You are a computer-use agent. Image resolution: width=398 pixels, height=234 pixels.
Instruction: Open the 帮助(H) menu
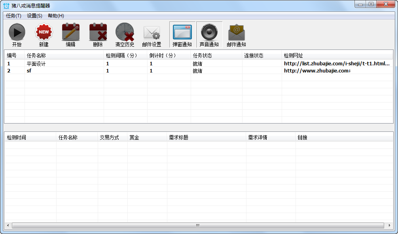[x=56, y=16]
